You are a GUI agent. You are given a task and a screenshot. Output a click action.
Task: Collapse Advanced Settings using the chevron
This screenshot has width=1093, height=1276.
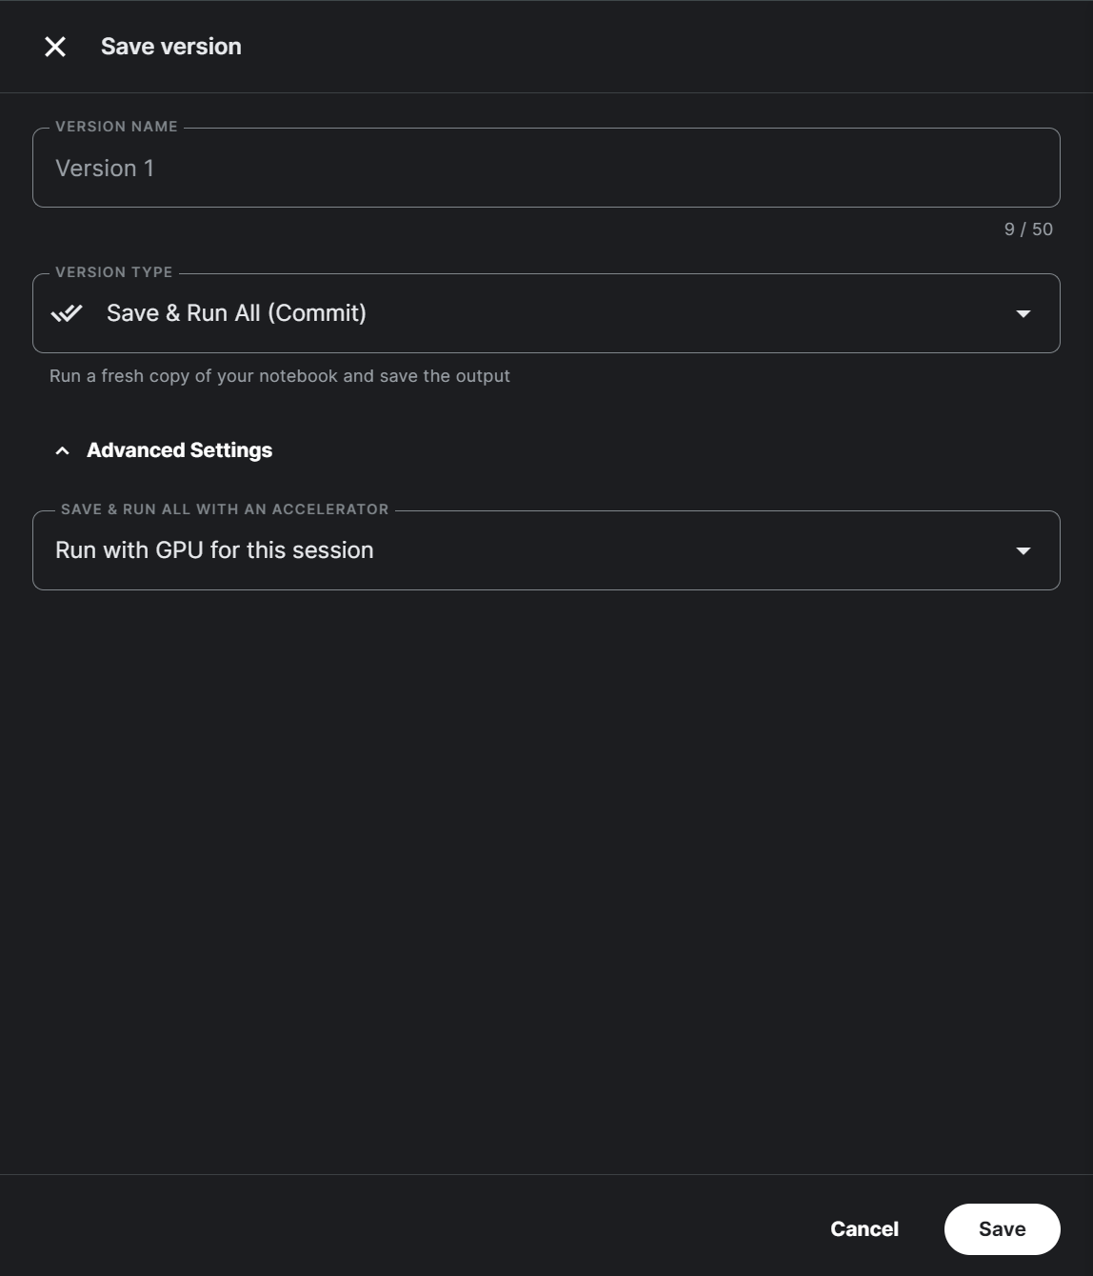tap(63, 450)
